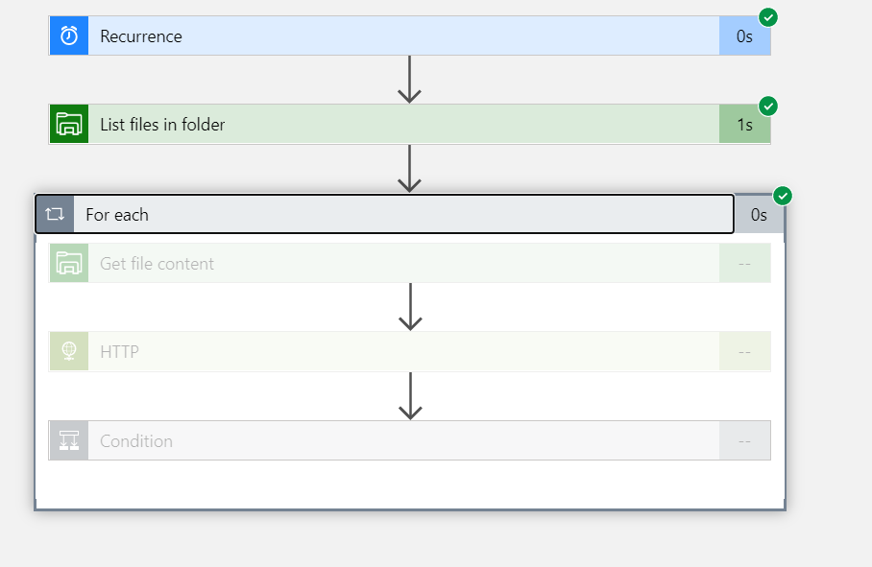Click the Recurrence 0s duration badge

pyautogui.click(x=744, y=36)
